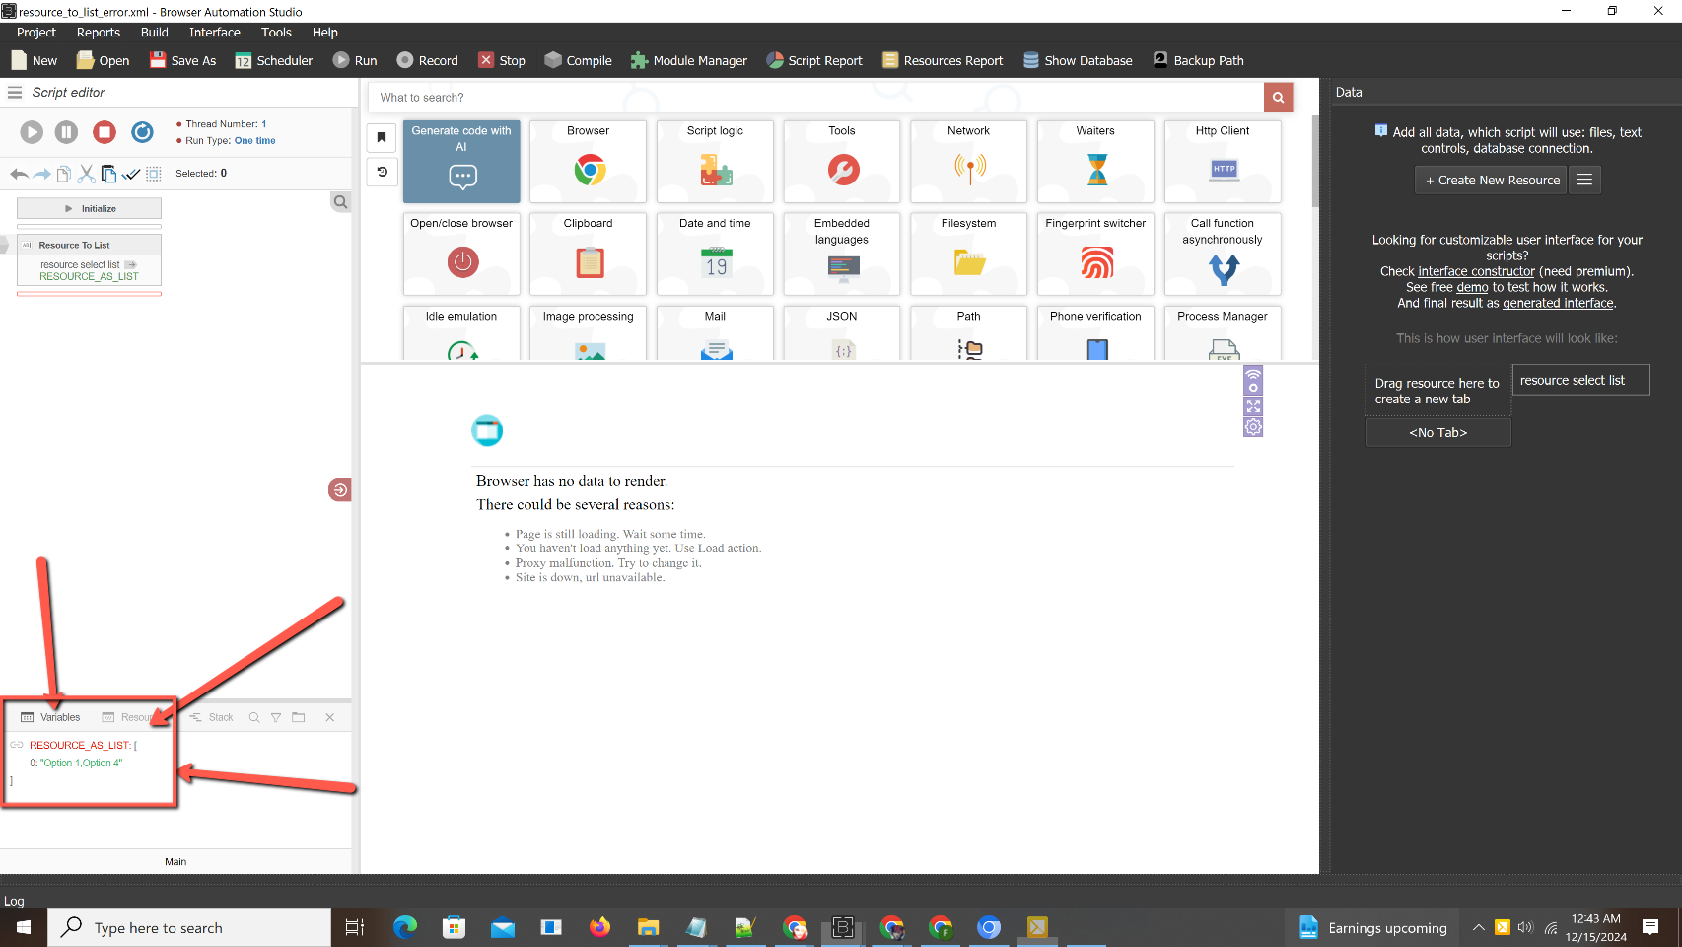Open the menu beside Create New Resource

(x=1583, y=180)
